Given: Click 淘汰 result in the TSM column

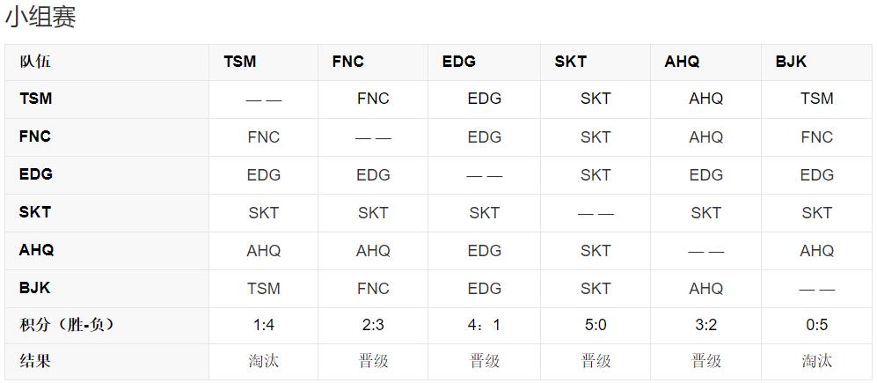Looking at the screenshot, I should pyautogui.click(x=264, y=361).
